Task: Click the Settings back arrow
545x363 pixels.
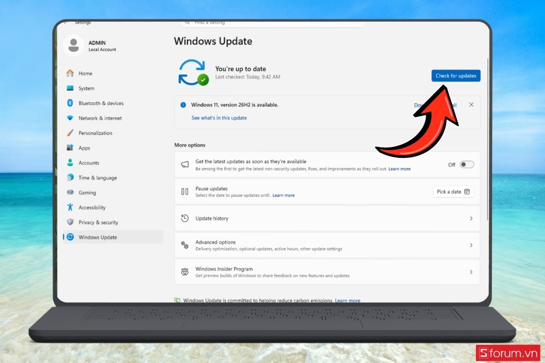Action: (66, 22)
